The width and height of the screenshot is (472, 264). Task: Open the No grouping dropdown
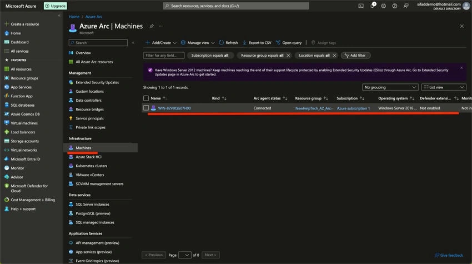(x=390, y=87)
